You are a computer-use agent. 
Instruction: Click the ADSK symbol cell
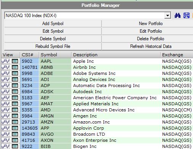click(55, 92)
